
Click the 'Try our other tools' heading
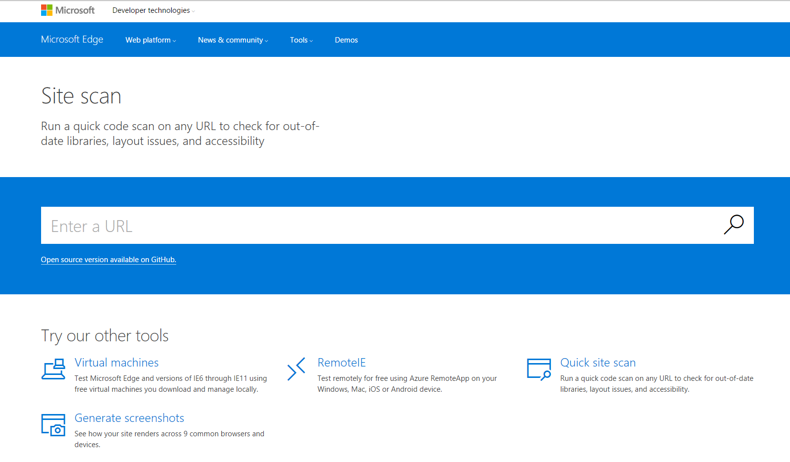105,336
